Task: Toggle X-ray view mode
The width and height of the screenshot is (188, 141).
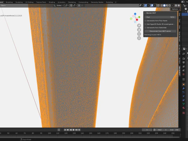Action: point(158,5)
